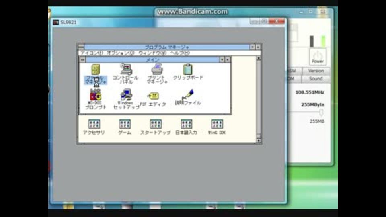Screen dimensions: 386x217
Task: Click the Version button in emulator panel
Action: click(x=316, y=71)
